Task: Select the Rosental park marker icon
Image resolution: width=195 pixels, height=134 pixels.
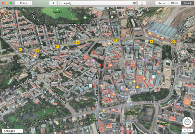Action: pyautogui.click(x=57, y=10)
